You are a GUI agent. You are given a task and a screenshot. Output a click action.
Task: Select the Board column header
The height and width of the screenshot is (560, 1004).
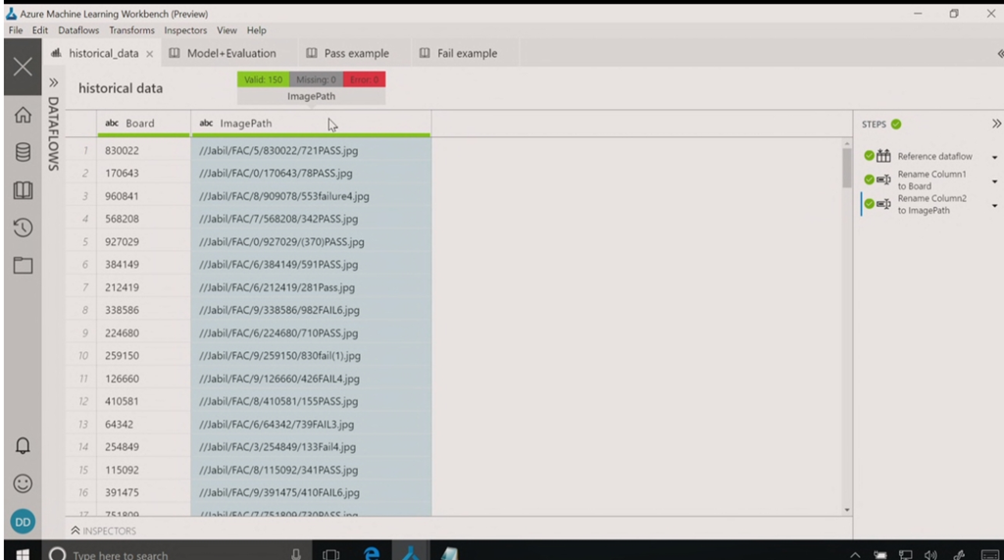(143, 123)
